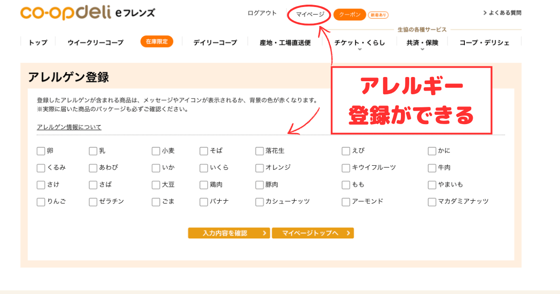Screen dimensions: 560x294
Task: Check the 小麦 (wheat) allergen checkbox
Action: pyautogui.click(x=155, y=151)
